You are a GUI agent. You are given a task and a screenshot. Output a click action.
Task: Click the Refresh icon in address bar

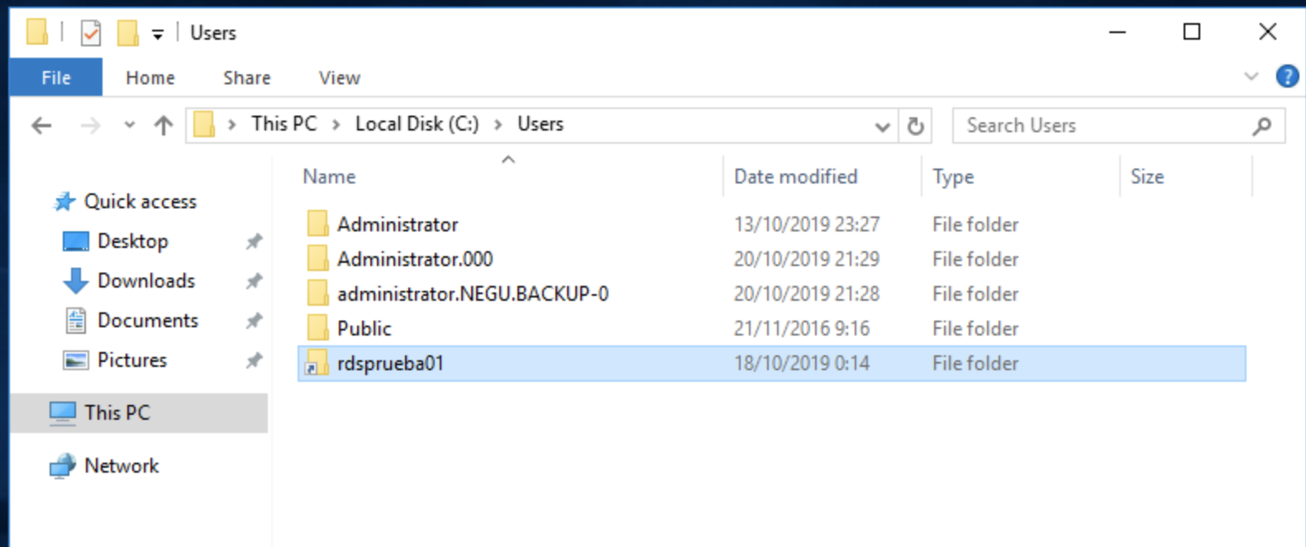click(916, 125)
